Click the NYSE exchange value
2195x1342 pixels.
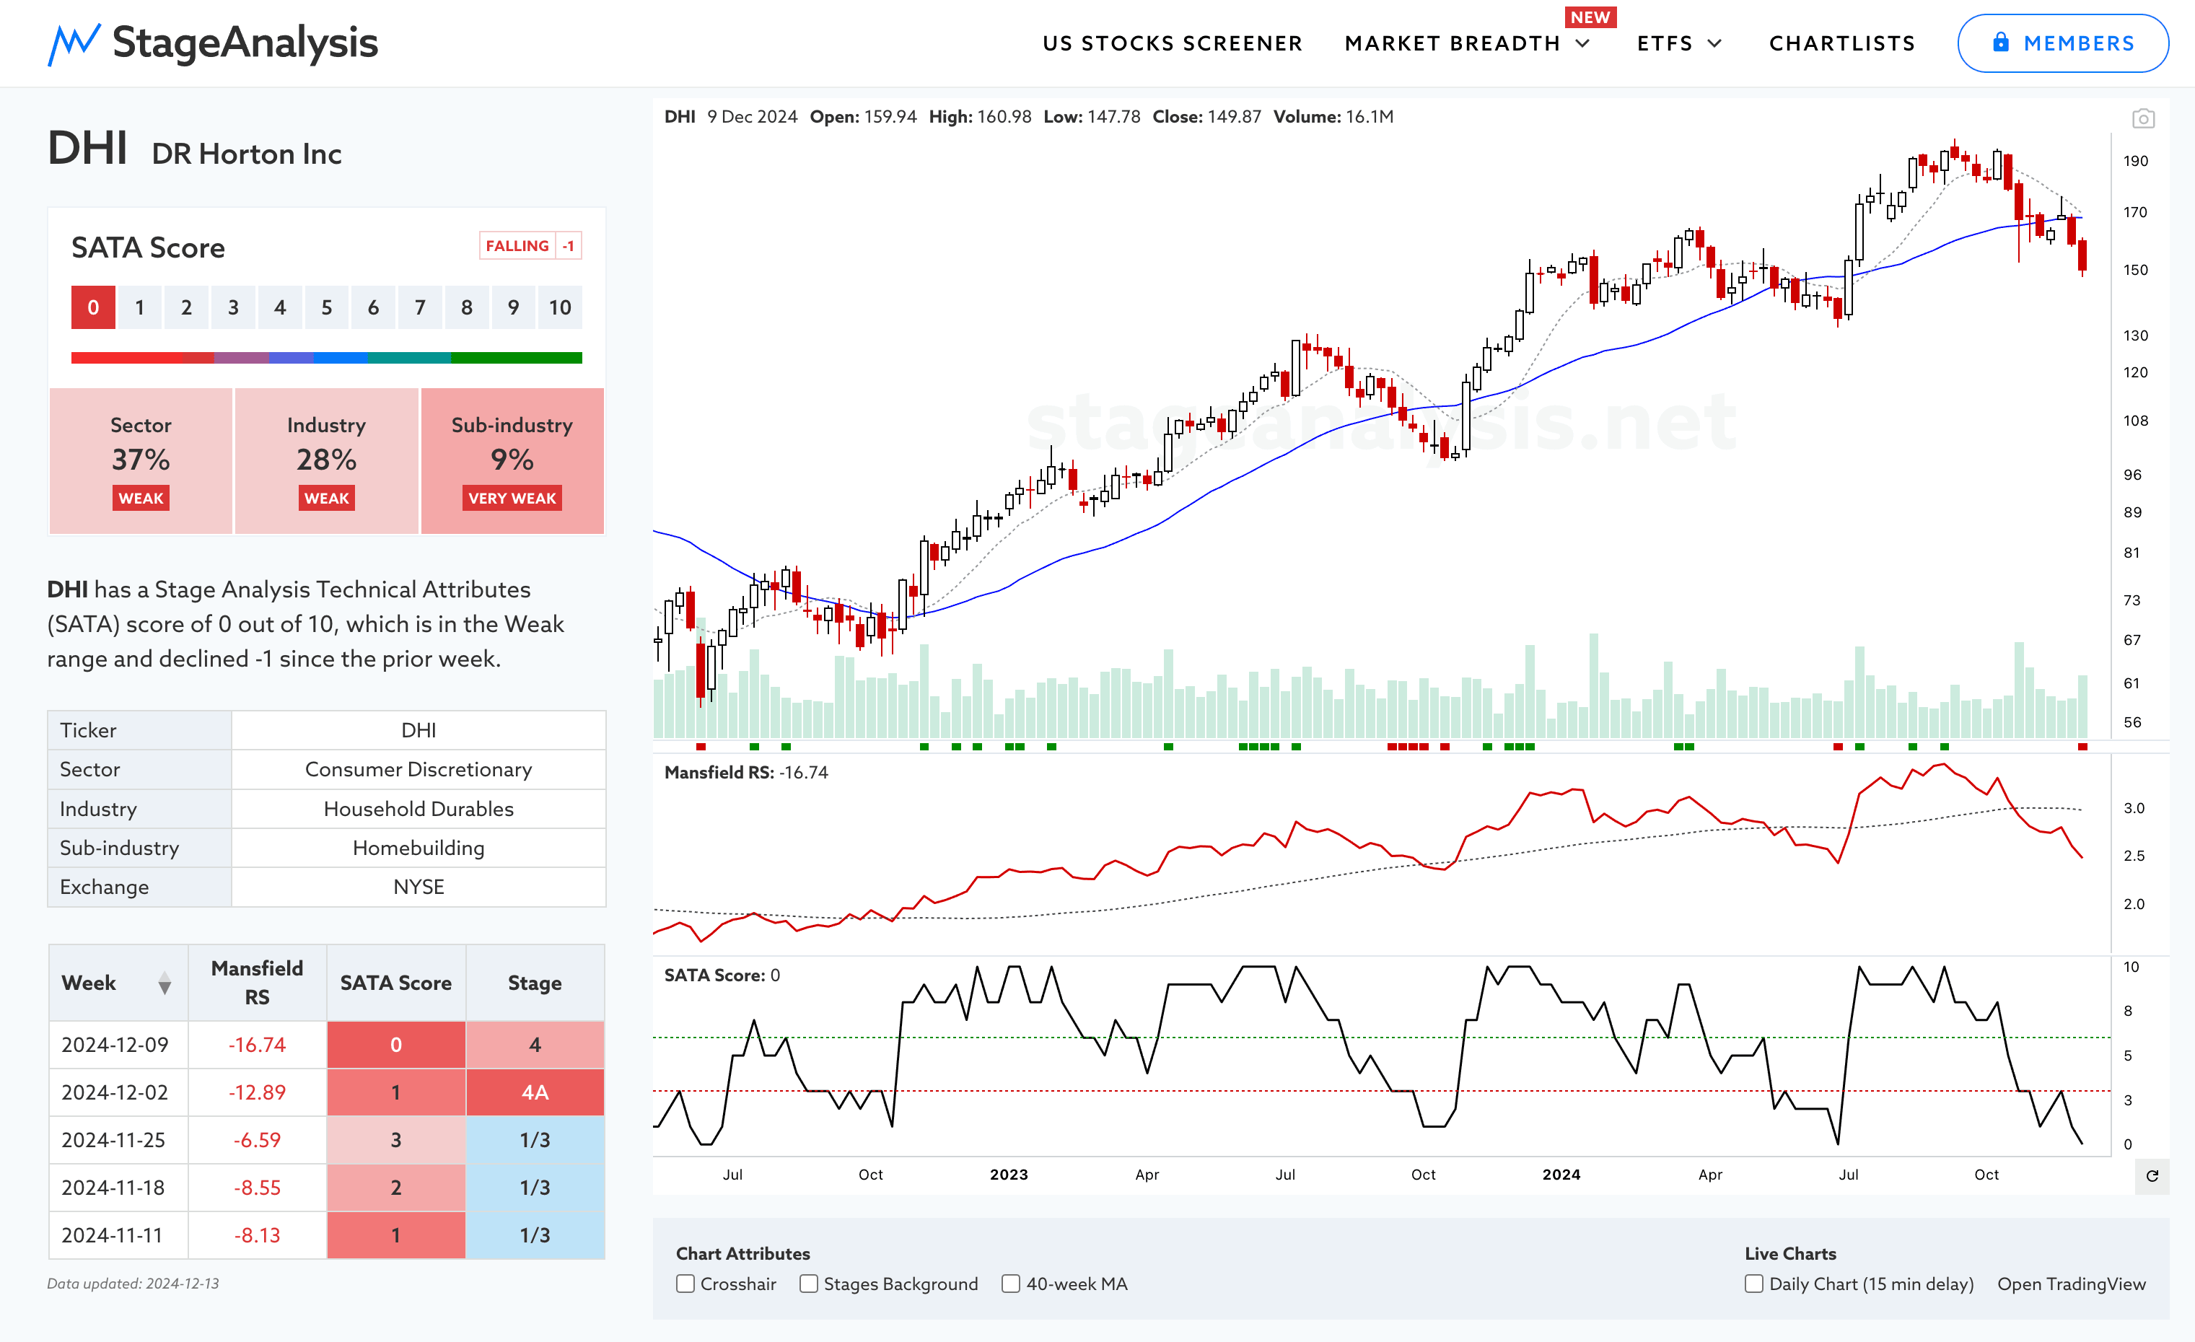(x=418, y=887)
